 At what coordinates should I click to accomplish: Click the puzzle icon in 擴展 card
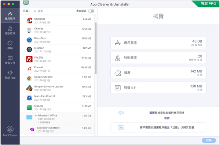pyautogui.click(x=118, y=73)
